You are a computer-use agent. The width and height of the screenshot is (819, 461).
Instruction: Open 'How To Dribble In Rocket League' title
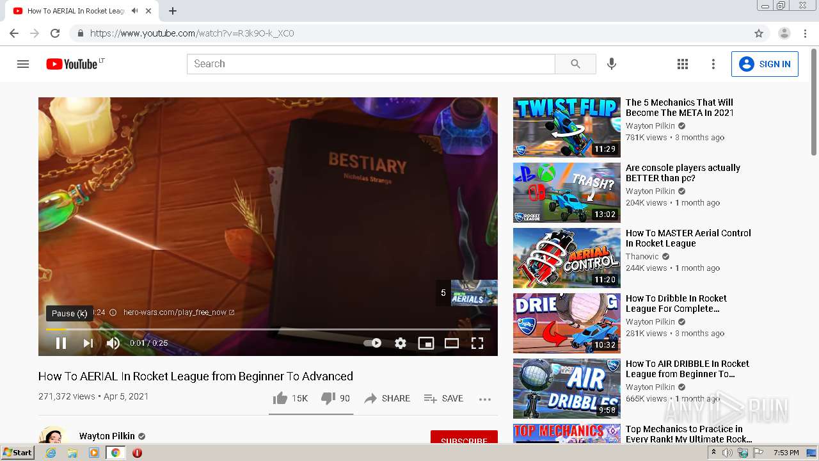676,303
